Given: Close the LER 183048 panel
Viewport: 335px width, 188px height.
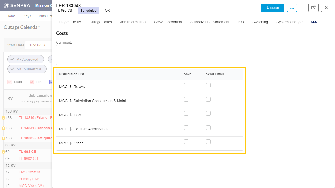Looking at the screenshot, I should (x=326, y=8).
